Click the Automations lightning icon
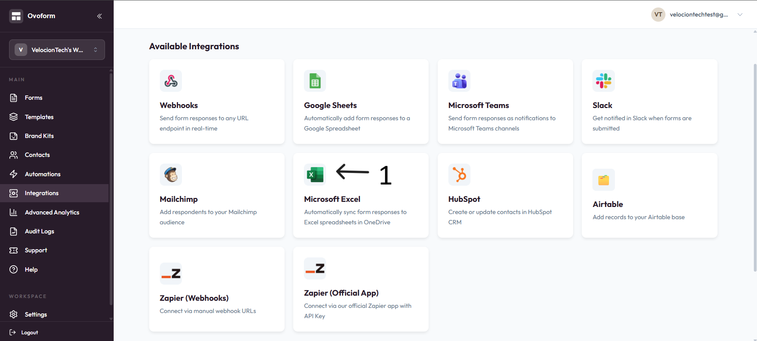Image resolution: width=757 pixels, height=341 pixels. point(13,174)
